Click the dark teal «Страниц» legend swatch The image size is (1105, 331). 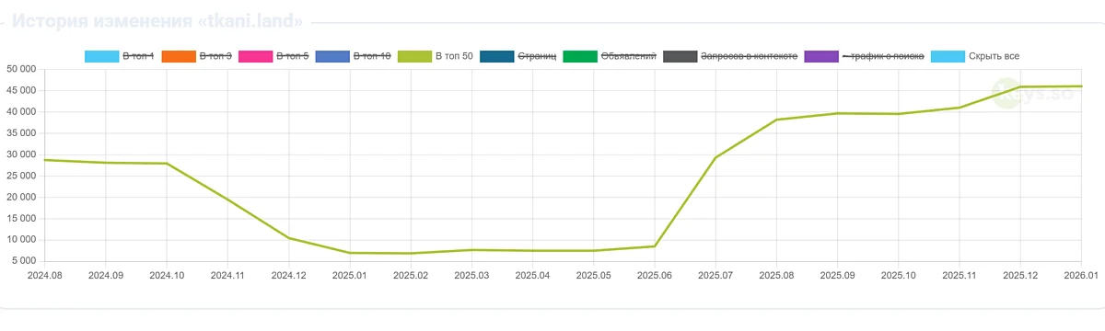tap(497, 56)
